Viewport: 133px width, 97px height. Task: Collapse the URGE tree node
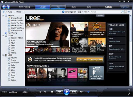point(3,55)
